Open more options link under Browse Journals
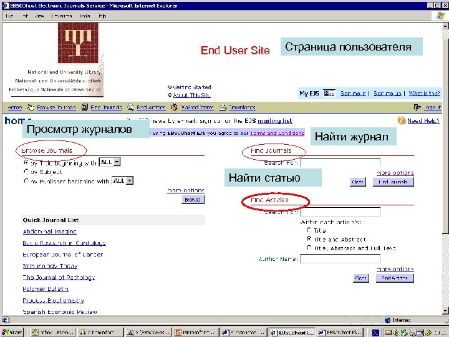 tap(186, 190)
